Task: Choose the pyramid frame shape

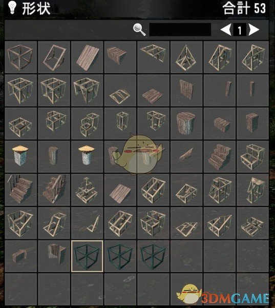Action: [x=186, y=57]
